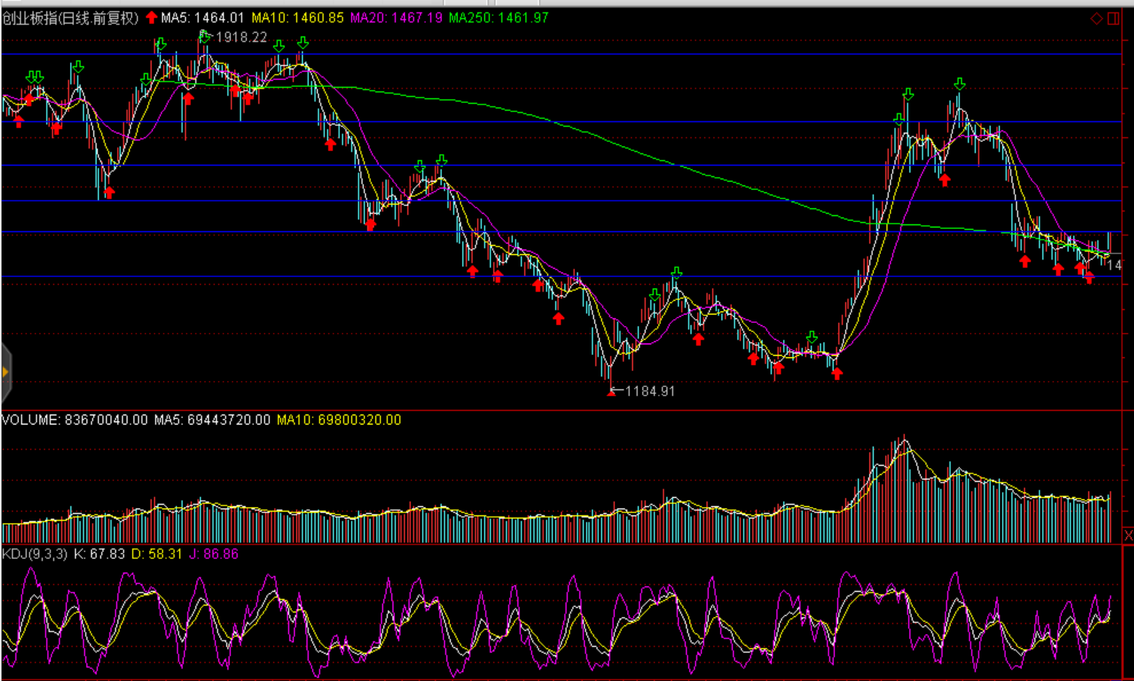Click the red up-arrow below the 1184.91 low
Image resolution: width=1134 pixels, height=681 pixels.
tap(611, 392)
